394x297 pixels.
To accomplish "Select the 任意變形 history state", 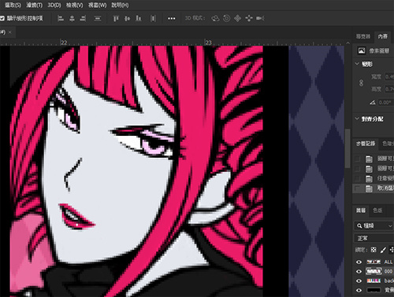I will point(374,178).
